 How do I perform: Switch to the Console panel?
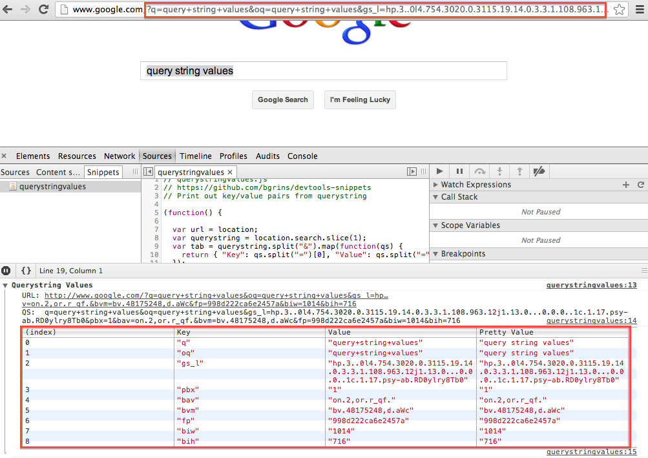pyautogui.click(x=302, y=156)
